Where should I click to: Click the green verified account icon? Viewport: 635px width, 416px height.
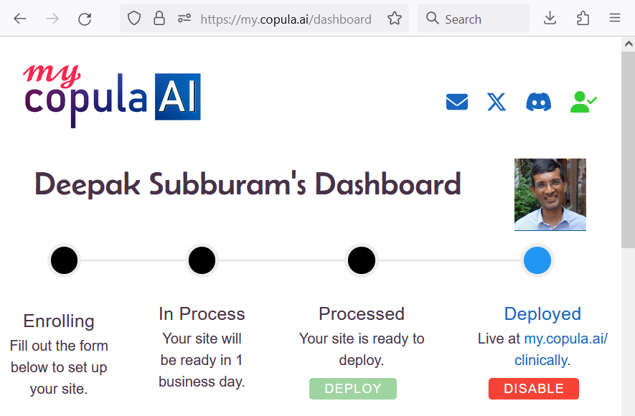pyautogui.click(x=583, y=102)
